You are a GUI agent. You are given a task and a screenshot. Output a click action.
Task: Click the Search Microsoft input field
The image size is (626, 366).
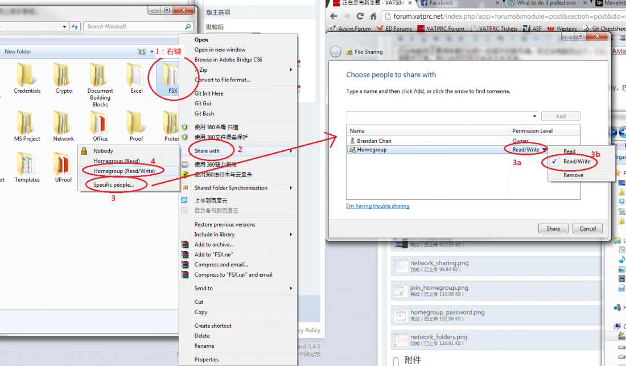point(134,26)
